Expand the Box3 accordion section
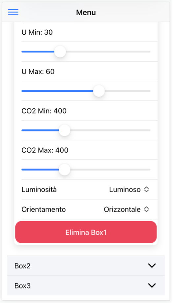The image size is (173, 304). tap(86, 286)
